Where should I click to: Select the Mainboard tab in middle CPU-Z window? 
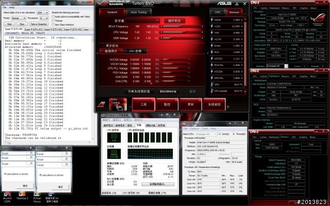tap(274, 76)
